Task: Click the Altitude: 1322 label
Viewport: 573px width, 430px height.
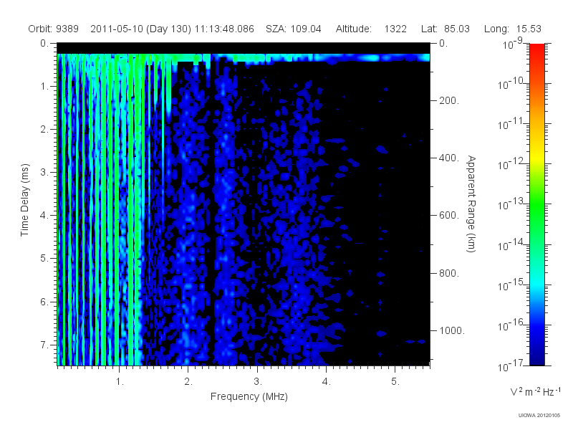Action: 371,29
